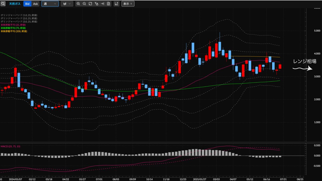This screenshot has width=322, height=181.
Task: Switch to Ask price
Action: [35, 4]
